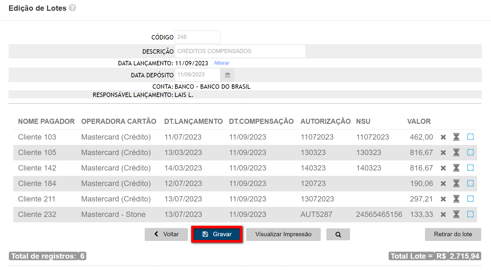Mark the Cliente 142 row checkbox

pyautogui.click(x=470, y=168)
